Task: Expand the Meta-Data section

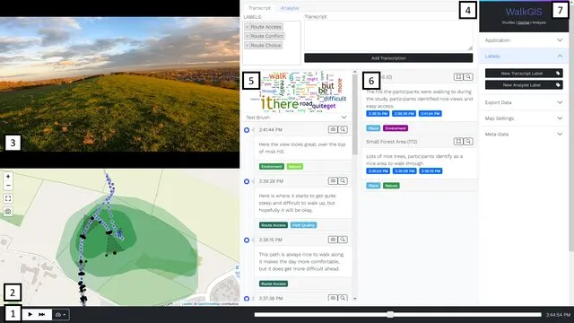Action: pos(524,134)
